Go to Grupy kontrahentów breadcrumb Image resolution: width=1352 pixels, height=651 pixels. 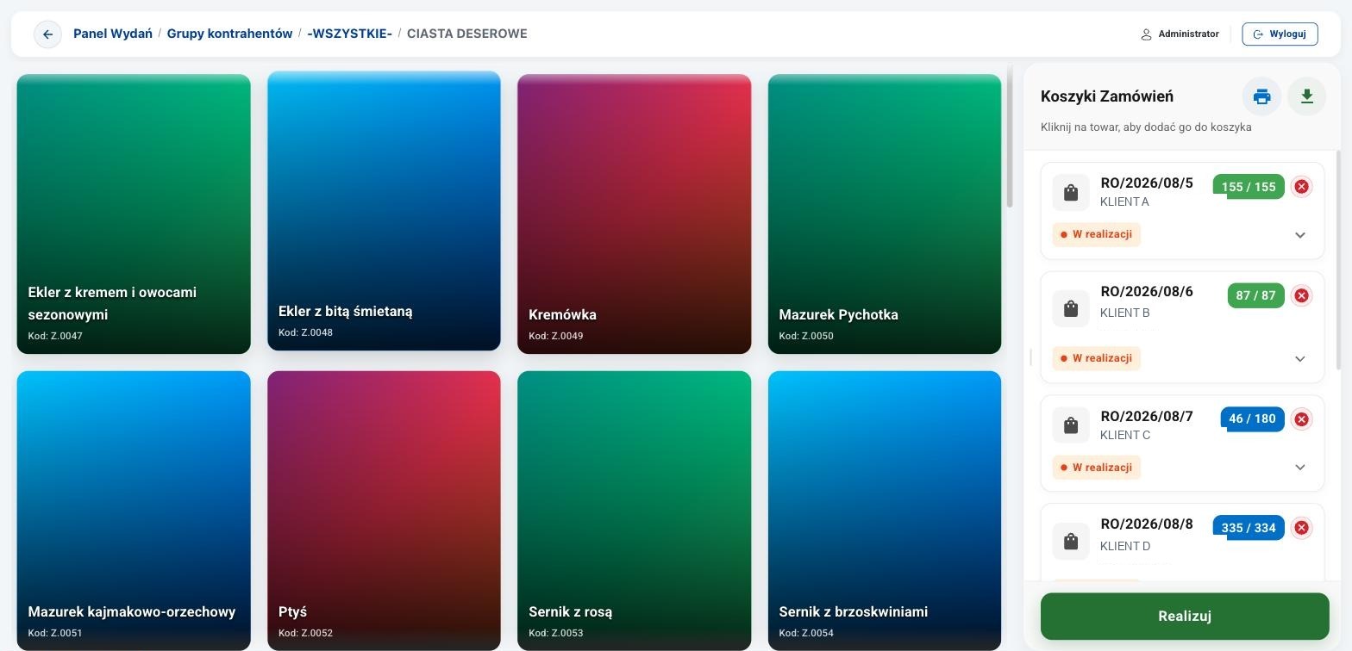[x=229, y=34]
